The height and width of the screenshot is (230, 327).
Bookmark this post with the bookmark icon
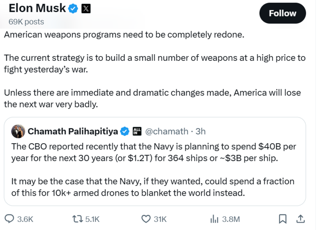[x=282, y=219]
